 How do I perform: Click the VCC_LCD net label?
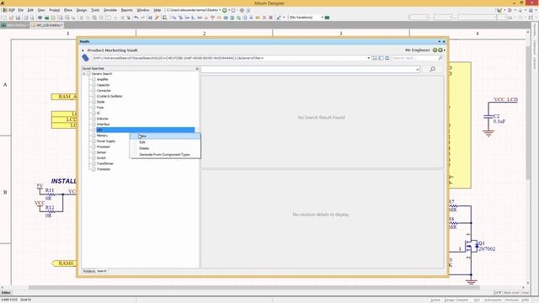point(505,99)
